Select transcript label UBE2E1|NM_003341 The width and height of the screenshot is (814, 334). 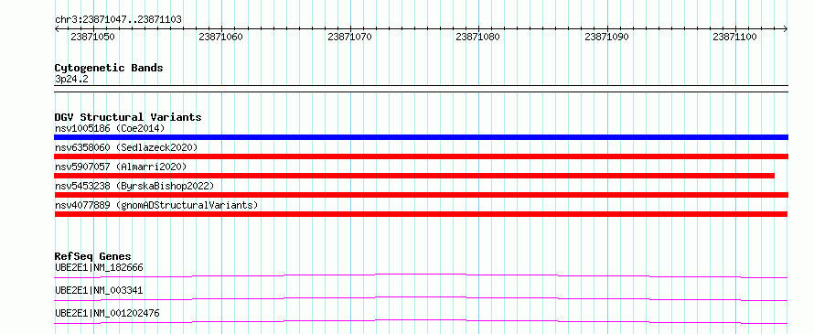99,290
